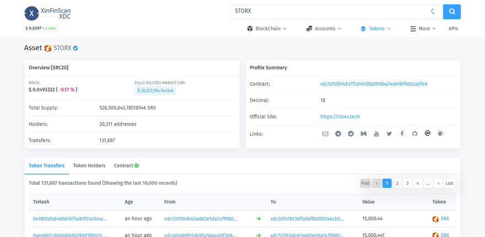This screenshot has height=237, width=485.
Task: Click the blue search magnifier button
Action: tap(451, 11)
